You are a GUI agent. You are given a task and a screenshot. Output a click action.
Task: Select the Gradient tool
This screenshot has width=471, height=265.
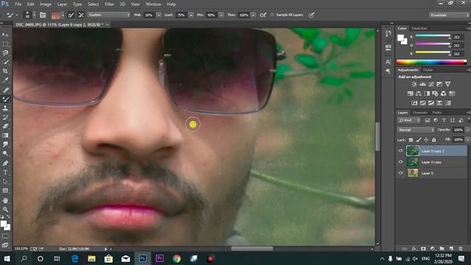[5, 135]
